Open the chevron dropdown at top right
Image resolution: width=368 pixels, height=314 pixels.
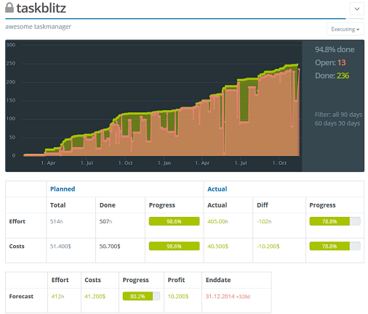pos(357,9)
